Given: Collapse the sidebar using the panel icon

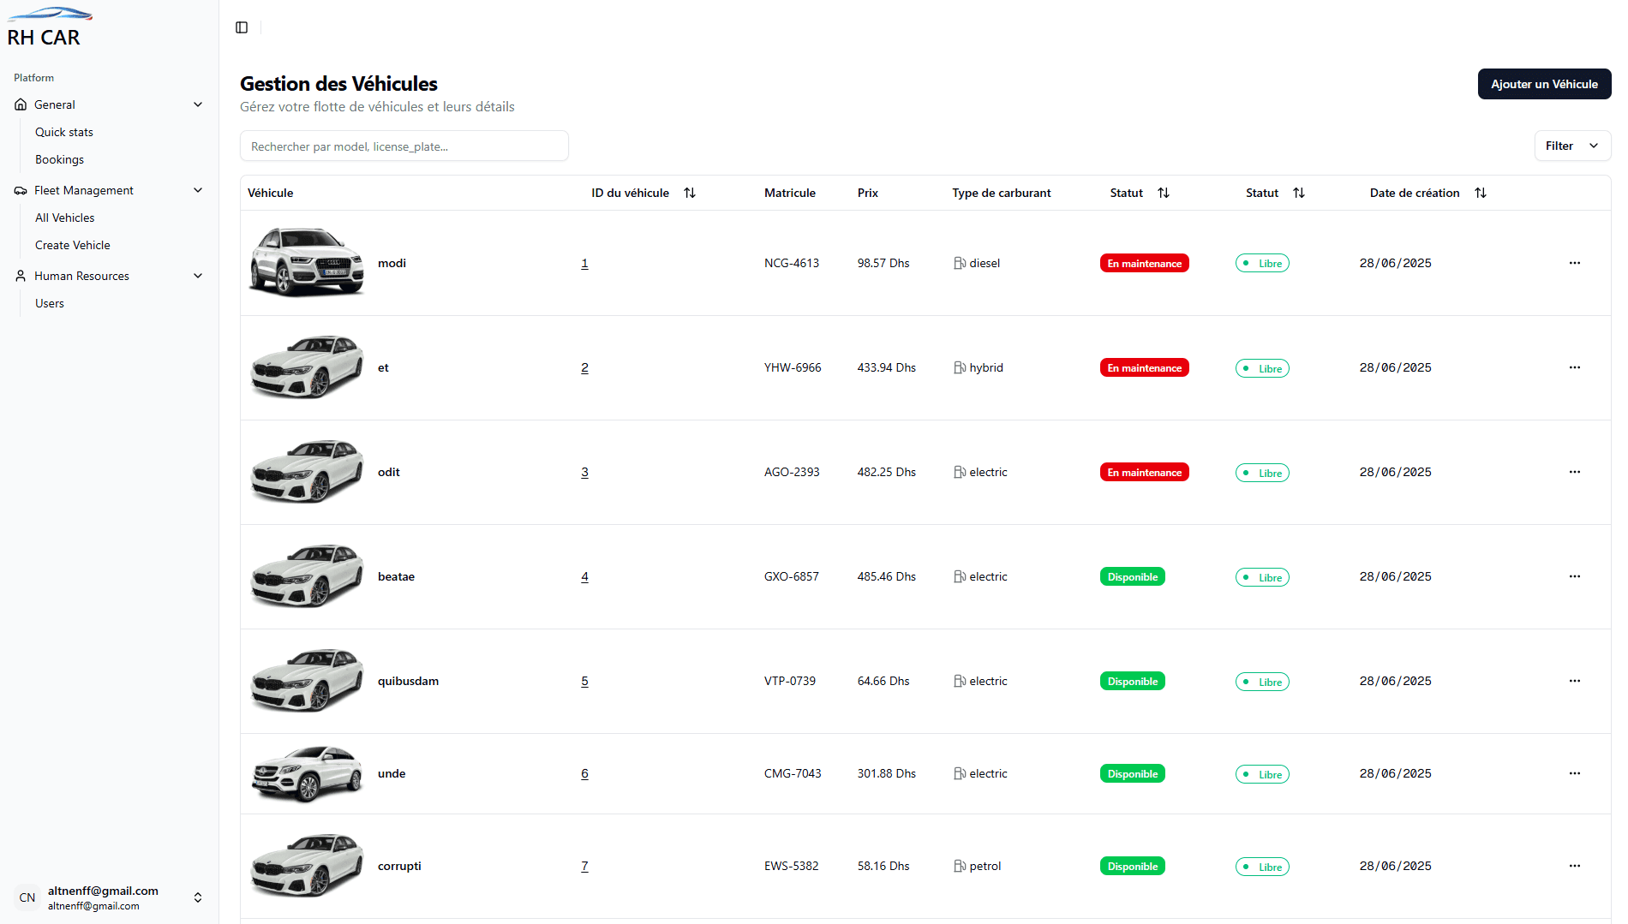Looking at the screenshot, I should coord(241,27).
